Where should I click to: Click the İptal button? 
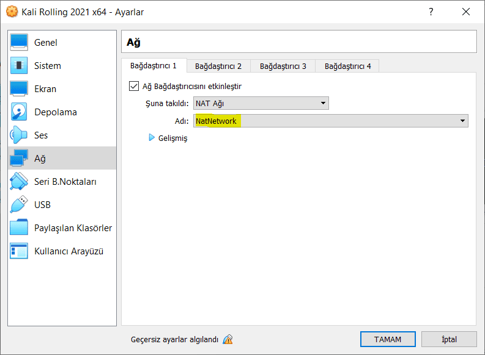point(449,340)
